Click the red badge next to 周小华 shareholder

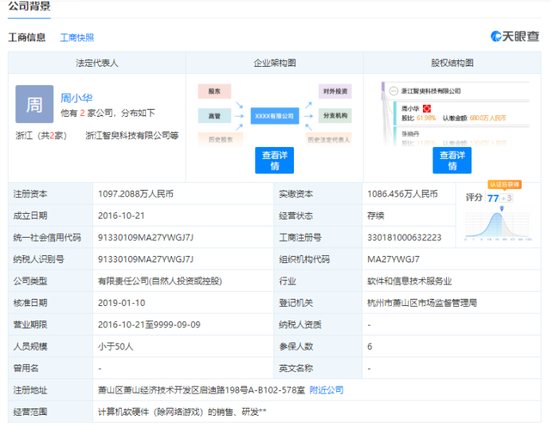(427, 107)
